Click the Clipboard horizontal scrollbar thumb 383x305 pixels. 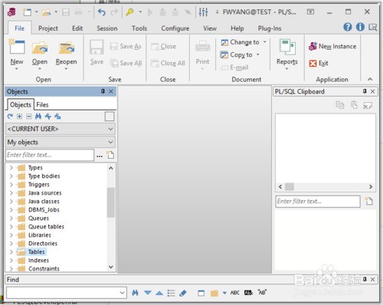click(290, 187)
